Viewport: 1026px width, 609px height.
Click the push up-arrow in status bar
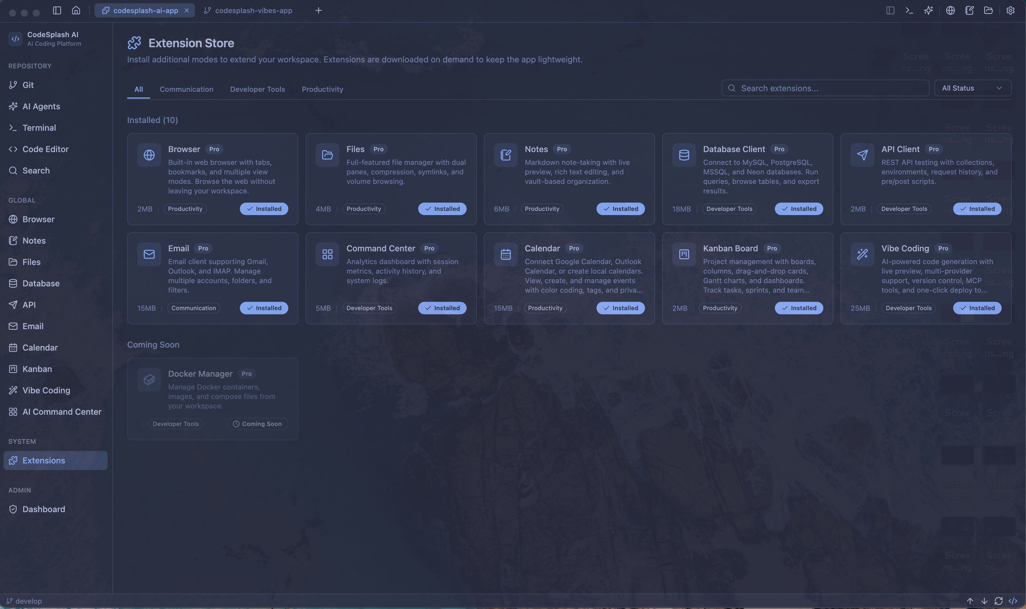click(970, 601)
